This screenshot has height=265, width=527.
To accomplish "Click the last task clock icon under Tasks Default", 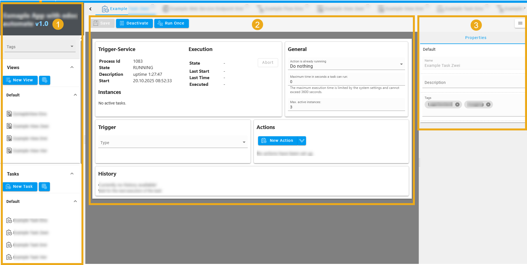I will tap(9, 257).
